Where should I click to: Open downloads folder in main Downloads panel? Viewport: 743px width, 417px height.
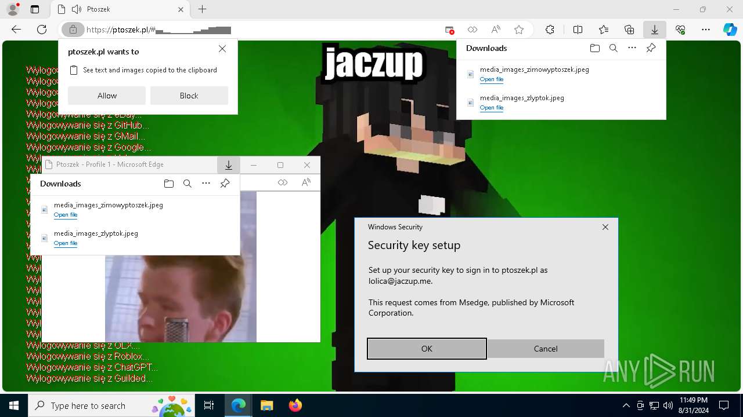pyautogui.click(x=594, y=48)
